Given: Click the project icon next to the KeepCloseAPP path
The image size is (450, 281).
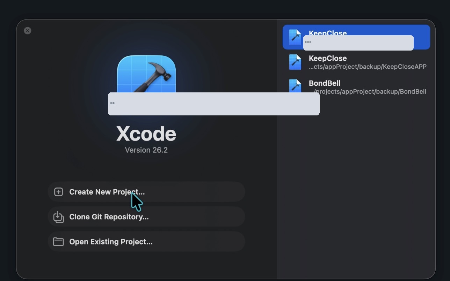Looking at the screenshot, I should coord(295,62).
